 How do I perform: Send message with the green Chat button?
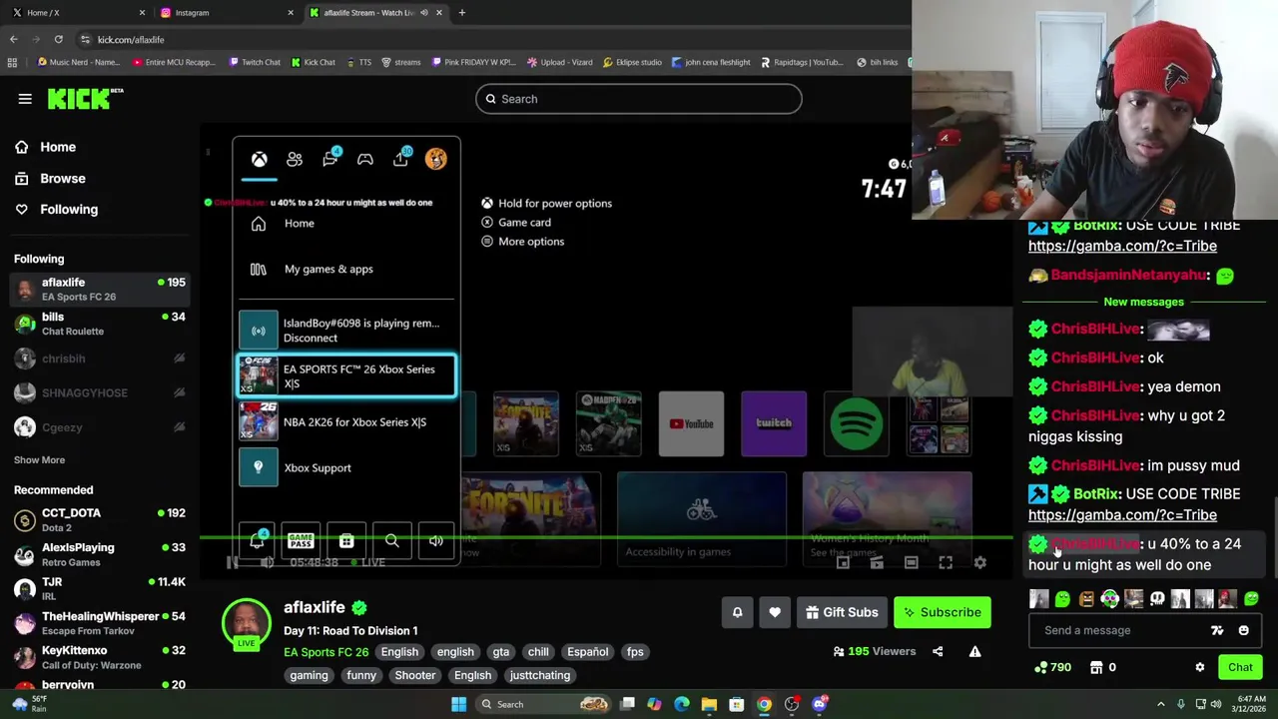pyautogui.click(x=1240, y=667)
